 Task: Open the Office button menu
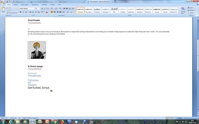click(x=3, y=2)
